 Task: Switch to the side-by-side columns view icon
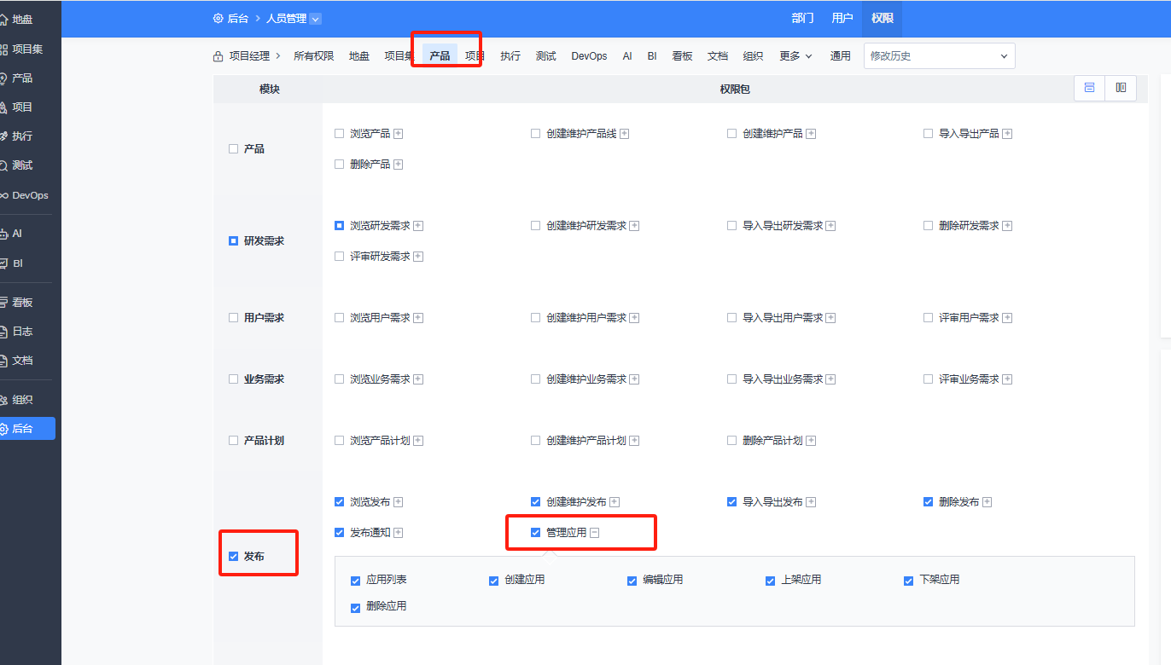click(x=1121, y=88)
